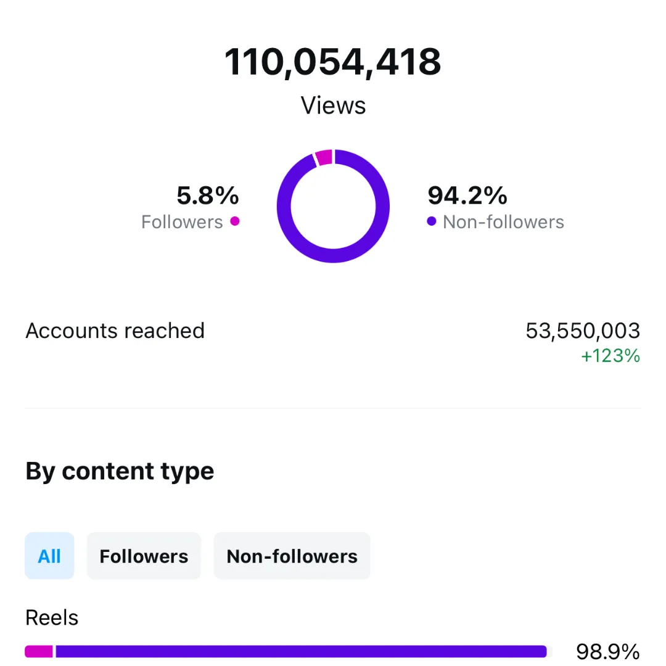Tap the By content type heading

click(x=120, y=471)
